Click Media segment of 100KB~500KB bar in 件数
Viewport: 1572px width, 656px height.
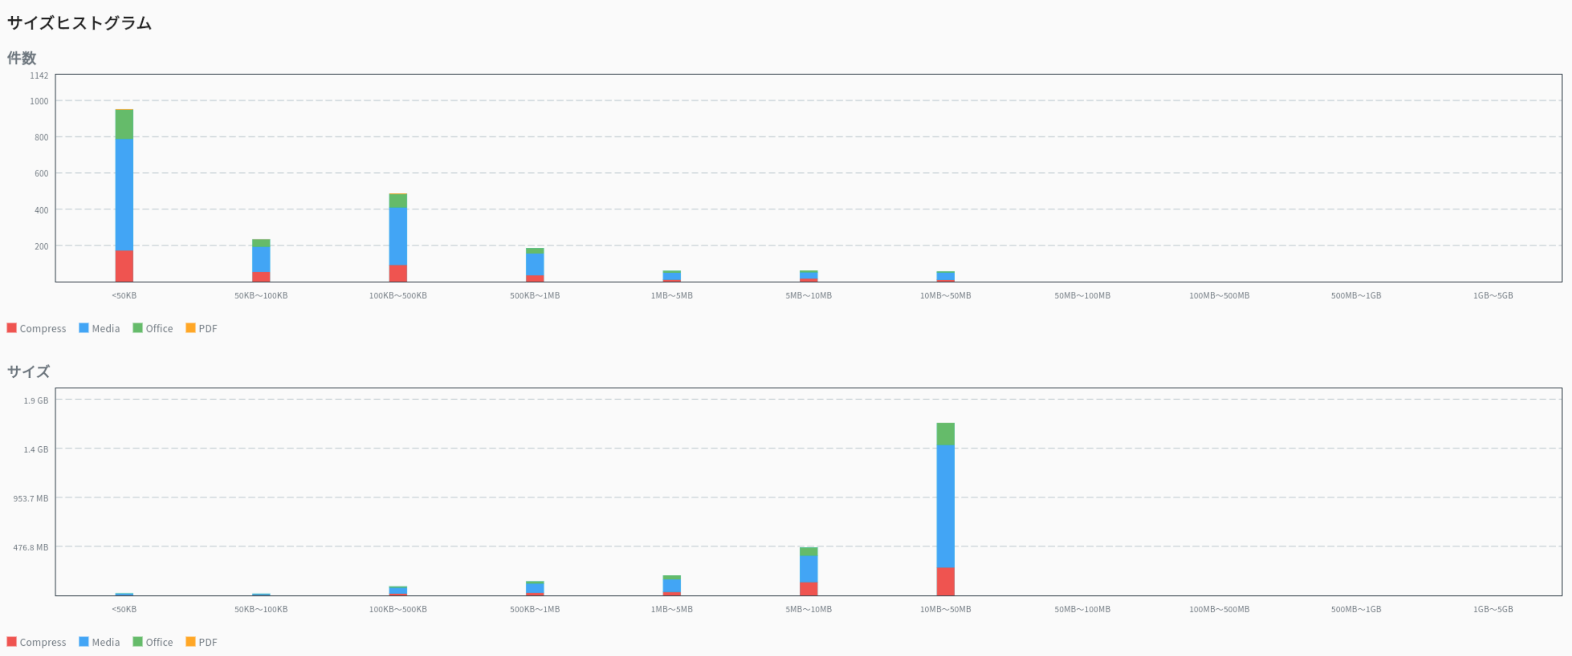click(398, 237)
